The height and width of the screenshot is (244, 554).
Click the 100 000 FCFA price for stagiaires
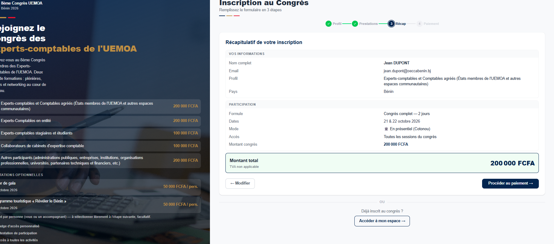185,133
